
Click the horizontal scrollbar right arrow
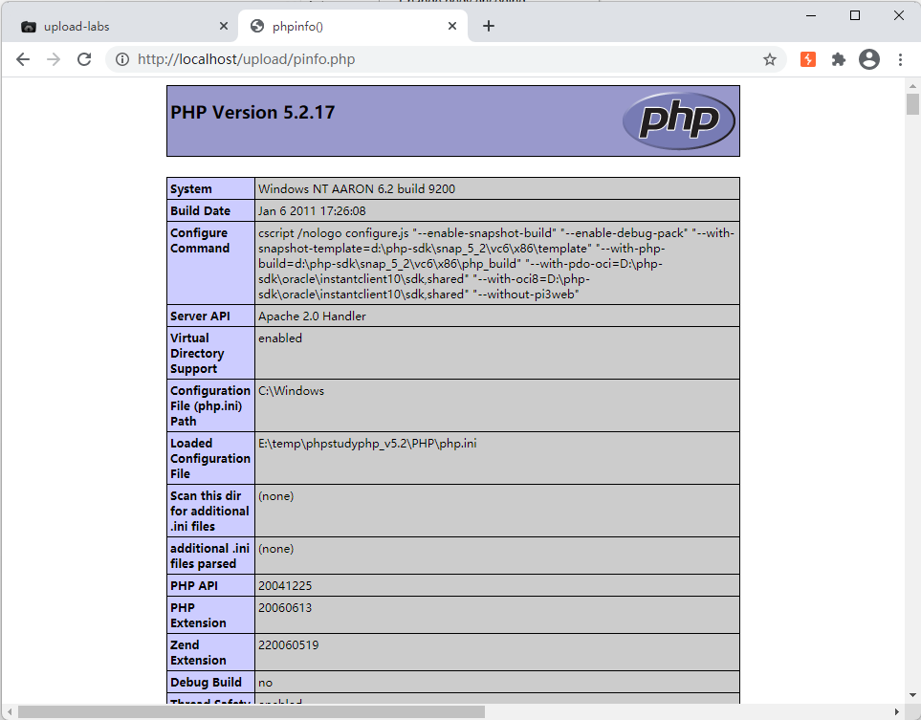tap(896, 711)
